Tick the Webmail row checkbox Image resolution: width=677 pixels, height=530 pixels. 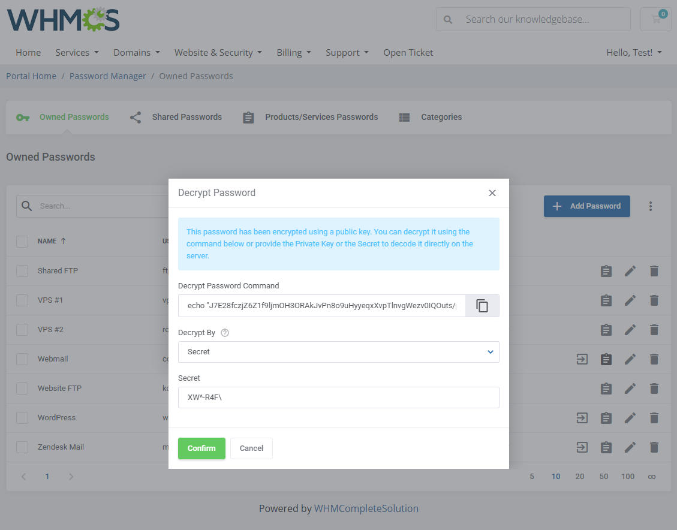coord(22,359)
